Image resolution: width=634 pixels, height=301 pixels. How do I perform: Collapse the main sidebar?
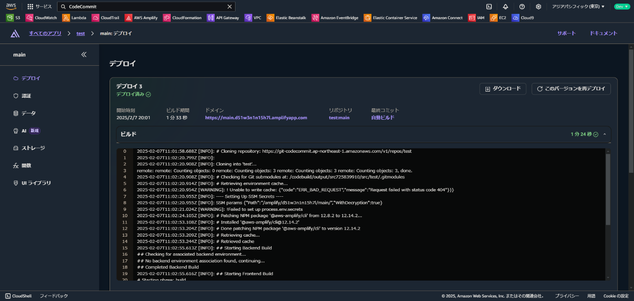click(x=84, y=54)
